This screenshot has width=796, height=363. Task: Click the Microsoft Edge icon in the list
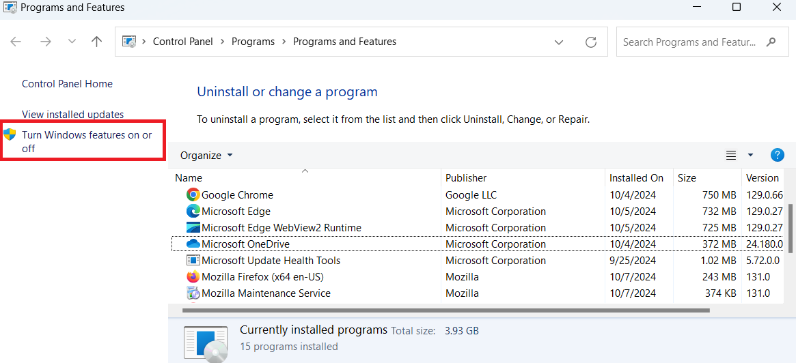193,211
